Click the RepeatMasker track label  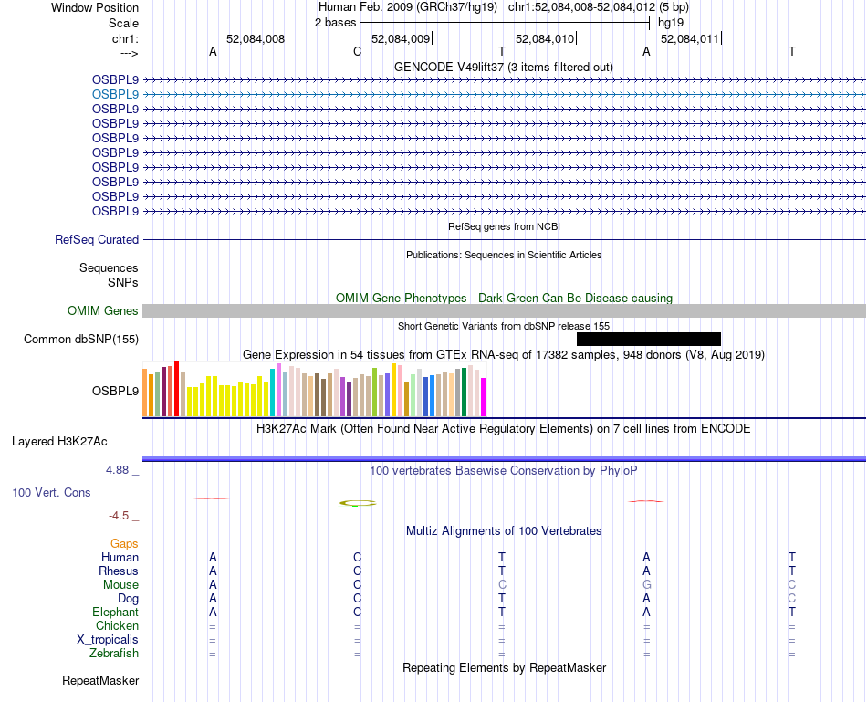(x=100, y=680)
